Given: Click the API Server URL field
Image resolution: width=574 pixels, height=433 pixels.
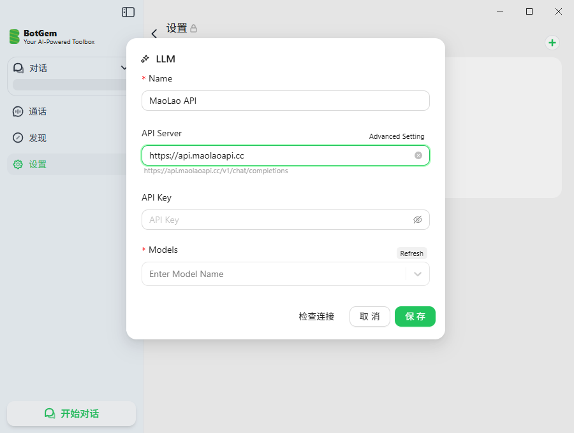Looking at the screenshot, I should pos(286,155).
